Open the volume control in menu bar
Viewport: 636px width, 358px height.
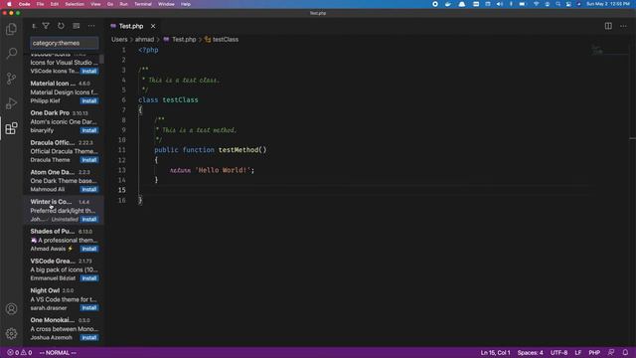tap(499, 4)
